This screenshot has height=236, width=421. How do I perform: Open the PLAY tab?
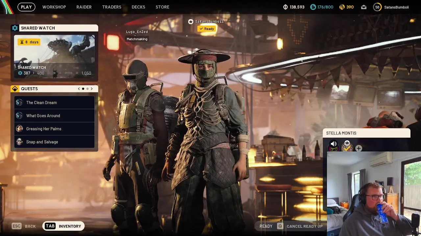click(x=26, y=7)
